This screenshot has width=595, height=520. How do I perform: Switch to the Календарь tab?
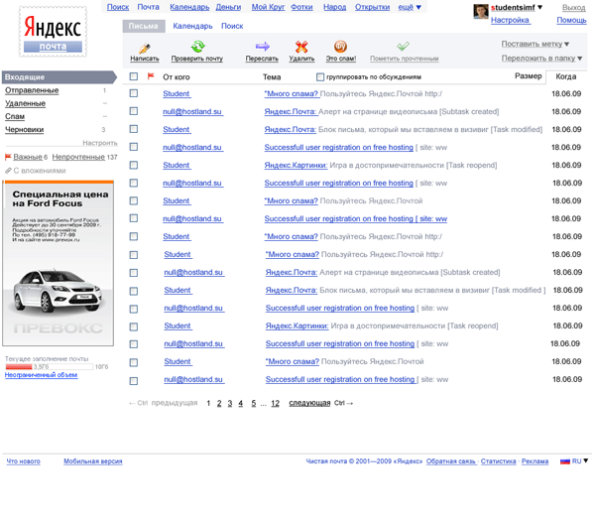[x=192, y=27]
